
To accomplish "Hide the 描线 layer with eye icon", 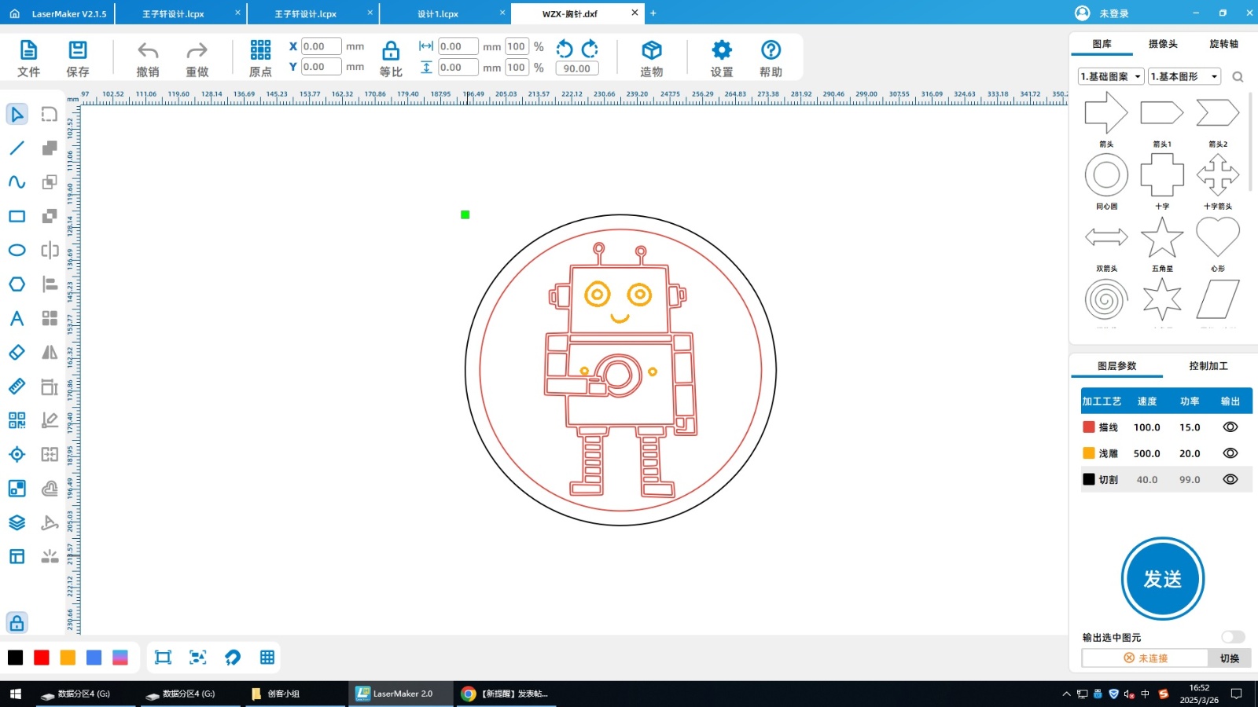I will pyautogui.click(x=1230, y=427).
